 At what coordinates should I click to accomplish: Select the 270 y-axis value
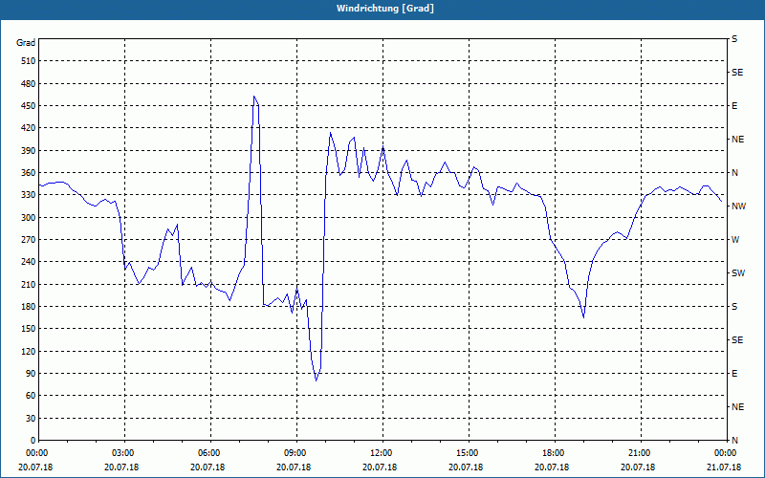(x=29, y=240)
